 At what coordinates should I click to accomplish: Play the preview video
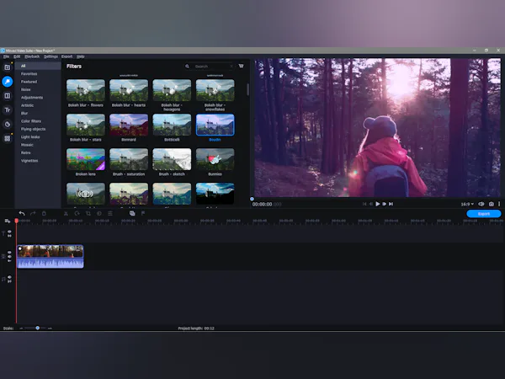[377, 204]
